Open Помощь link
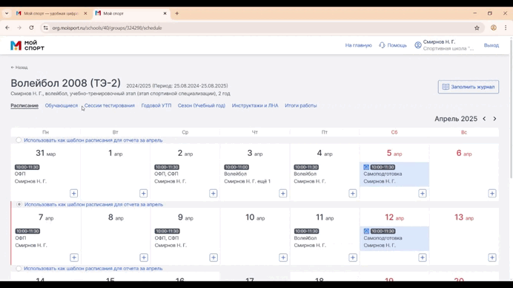Image resolution: width=513 pixels, height=288 pixels. 393,45
